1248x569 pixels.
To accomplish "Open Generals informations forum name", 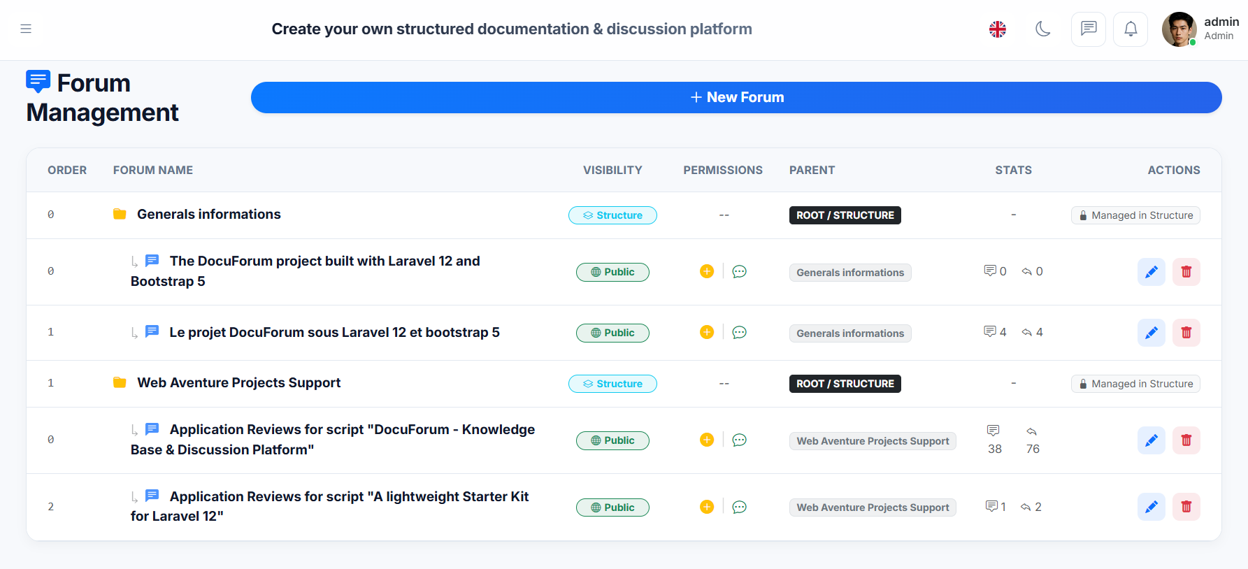I will click(x=208, y=215).
